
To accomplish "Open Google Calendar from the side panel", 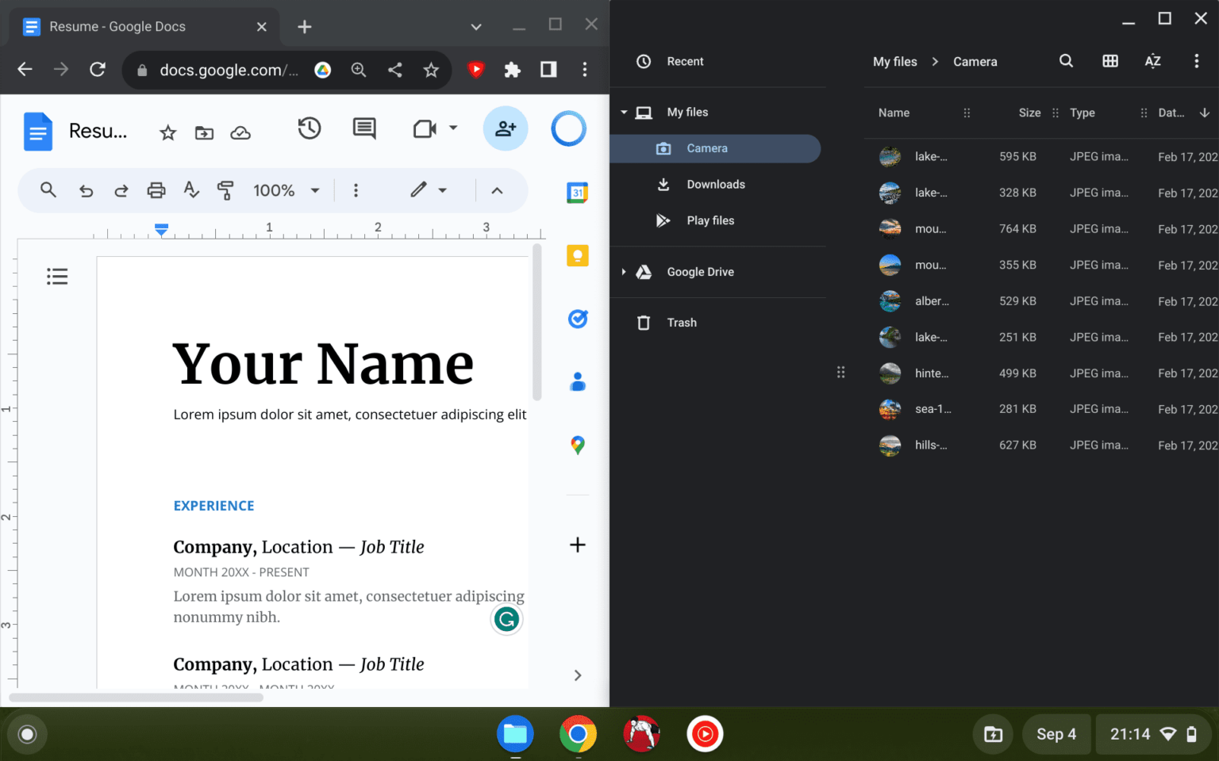I will tap(578, 192).
